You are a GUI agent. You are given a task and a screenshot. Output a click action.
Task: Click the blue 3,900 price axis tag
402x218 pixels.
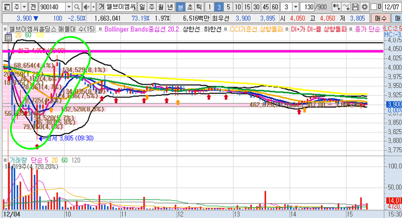(394, 104)
